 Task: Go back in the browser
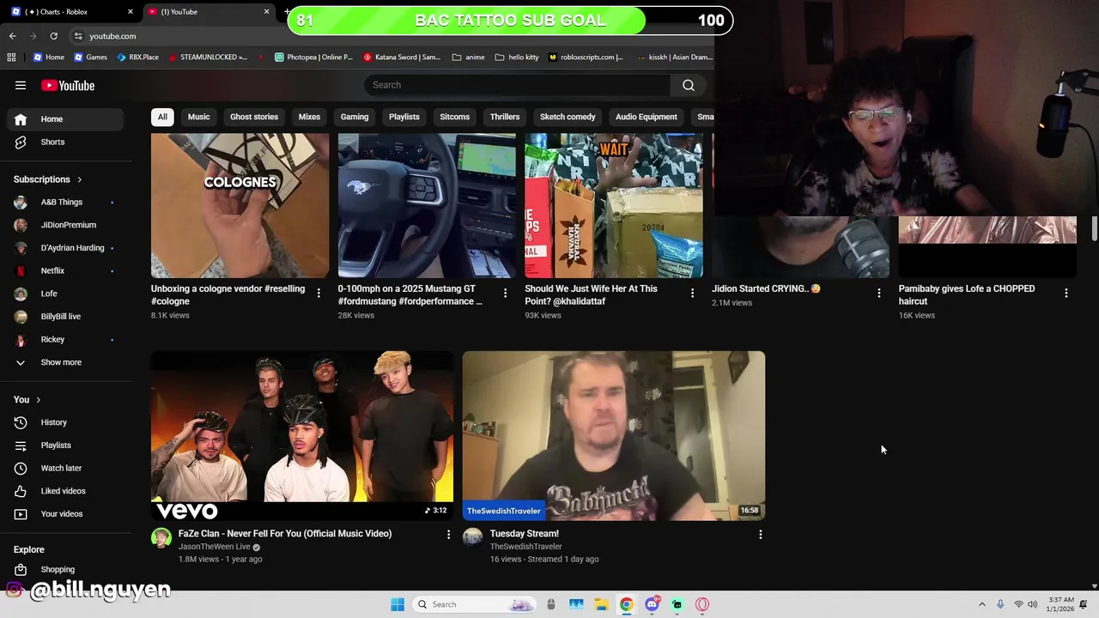(13, 36)
